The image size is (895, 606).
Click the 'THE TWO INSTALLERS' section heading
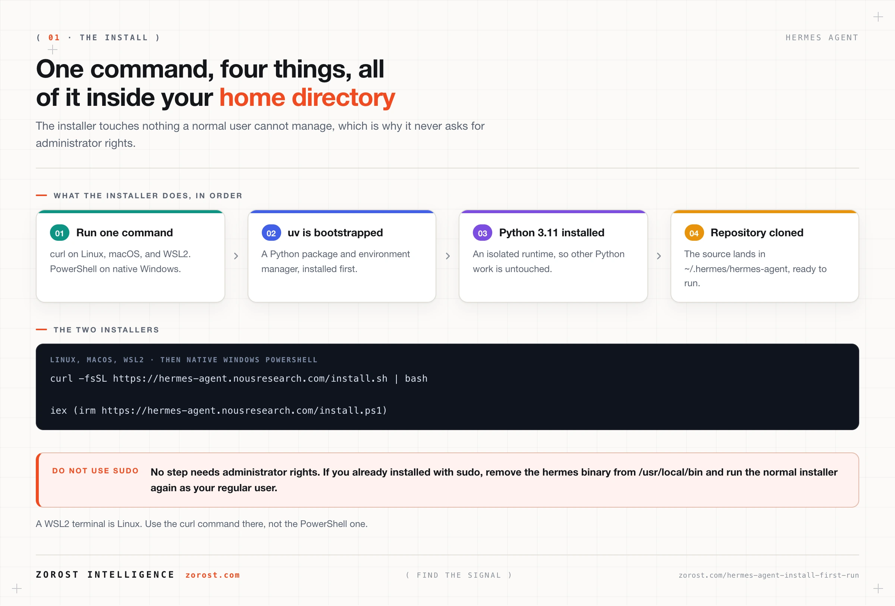click(x=106, y=330)
